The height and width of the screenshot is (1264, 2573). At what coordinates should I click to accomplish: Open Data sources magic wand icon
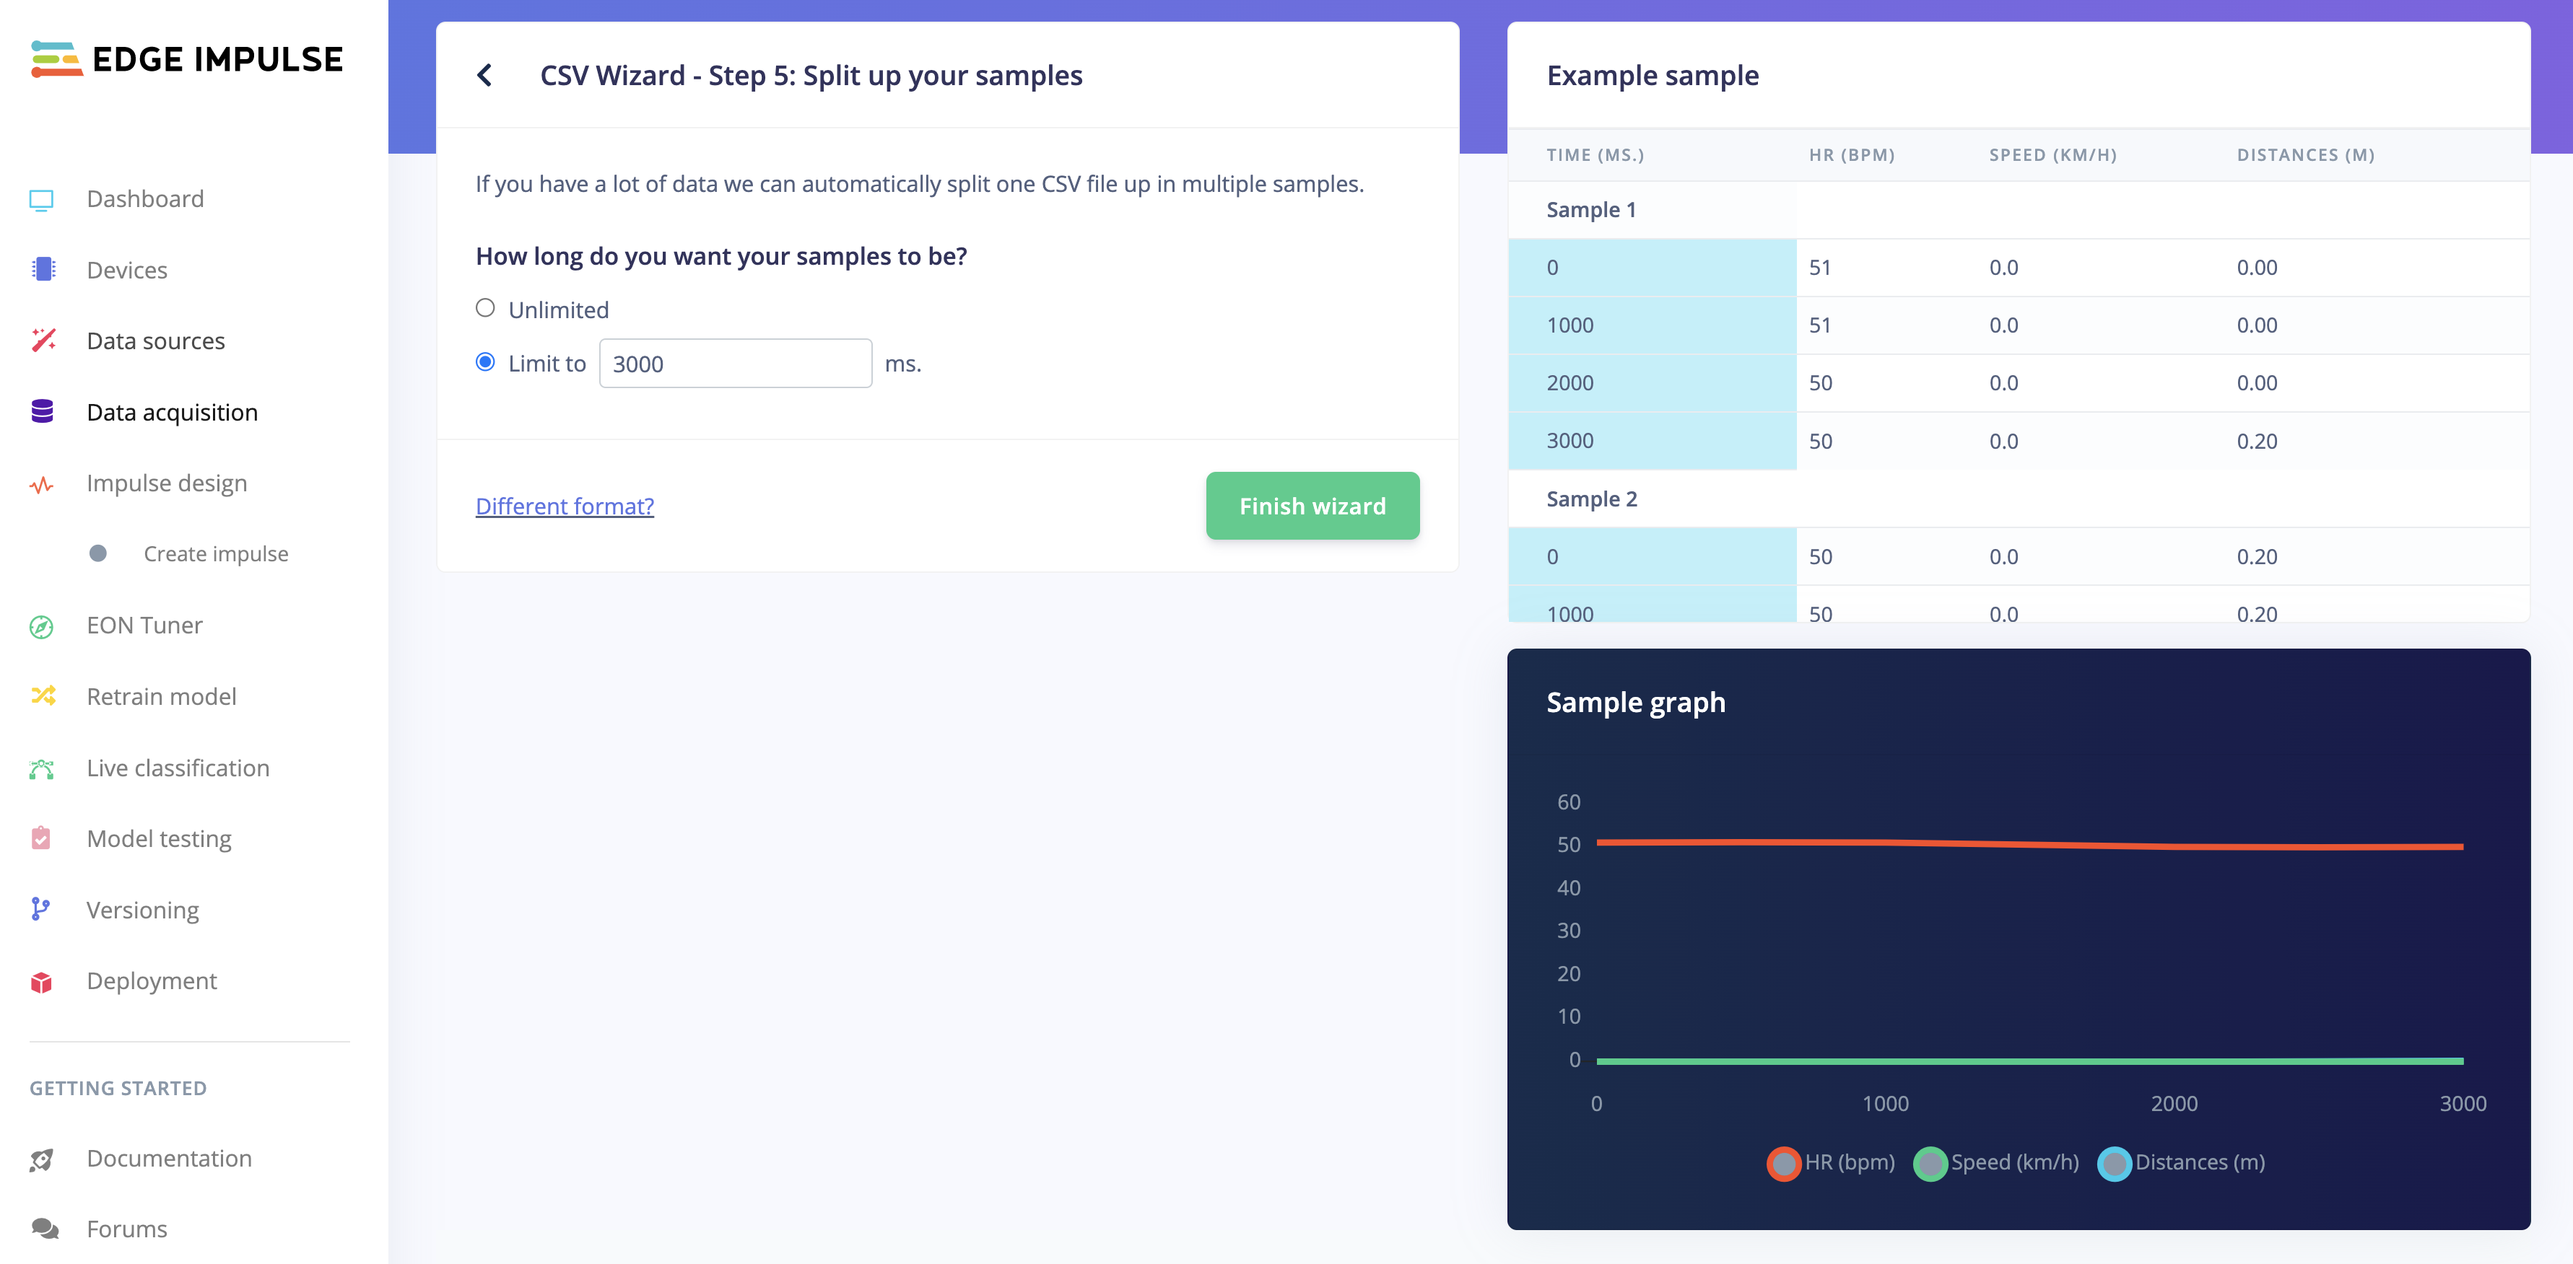pyautogui.click(x=42, y=341)
